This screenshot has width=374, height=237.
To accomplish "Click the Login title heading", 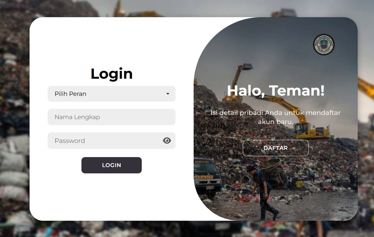I will coord(112,74).
